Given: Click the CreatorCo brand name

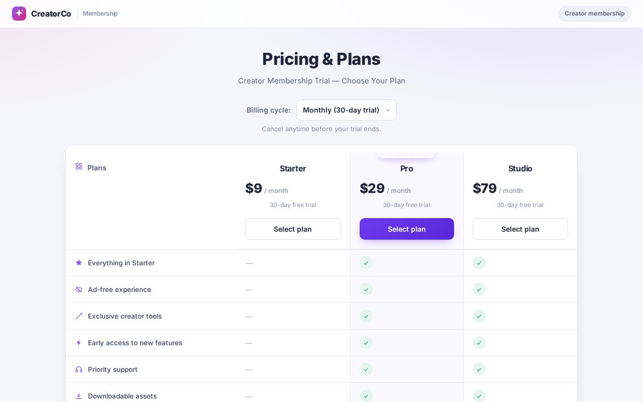Looking at the screenshot, I should click(x=51, y=14).
